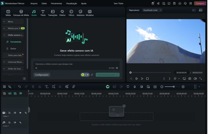
Task: Open Texto para fala
Action: [x=14, y=55]
